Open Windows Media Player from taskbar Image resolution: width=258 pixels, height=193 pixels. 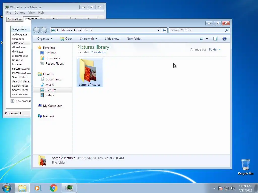[38, 188]
